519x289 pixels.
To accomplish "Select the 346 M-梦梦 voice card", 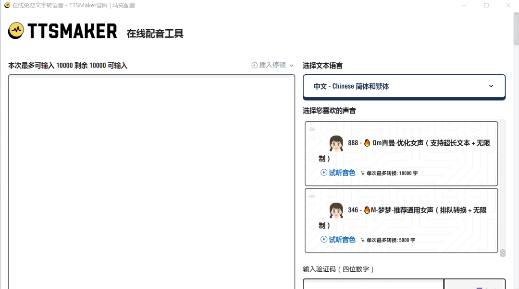I will 402,221.
